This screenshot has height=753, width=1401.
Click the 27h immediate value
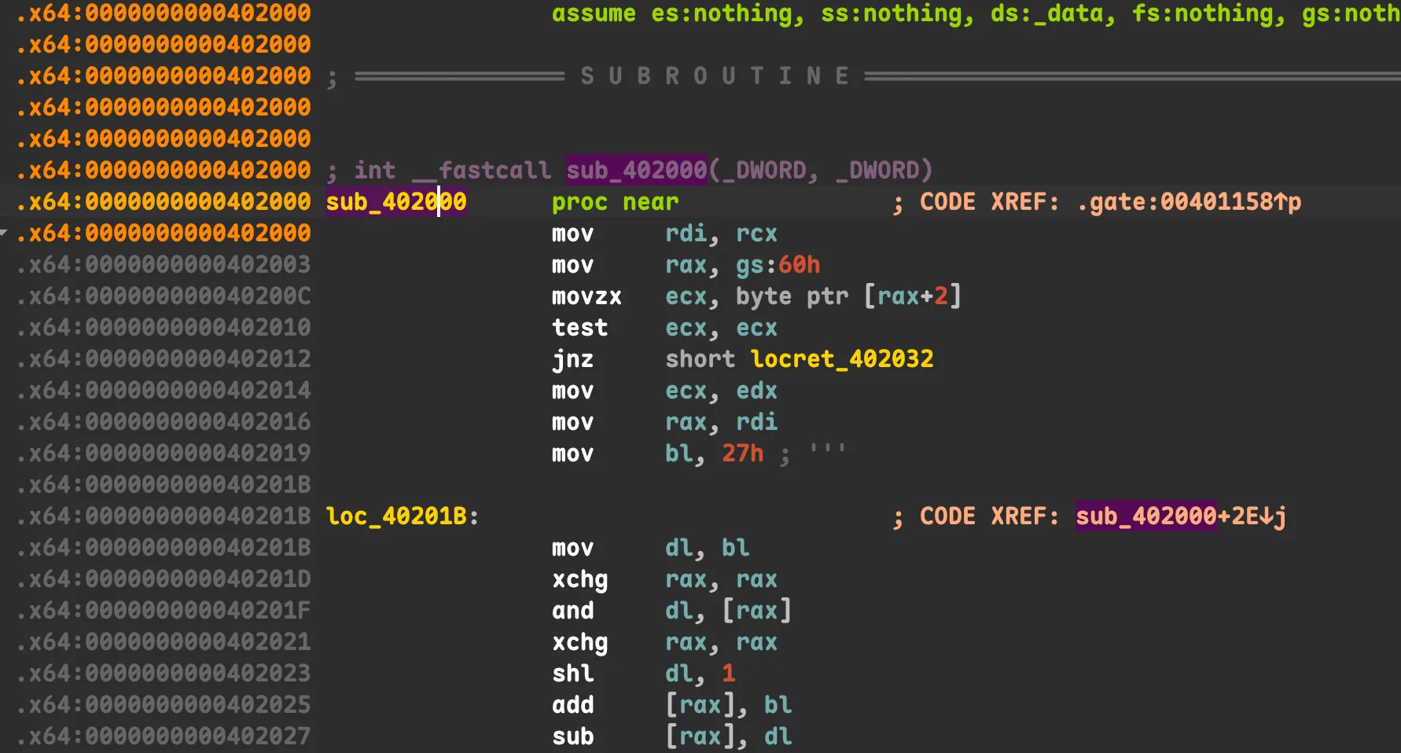742,454
